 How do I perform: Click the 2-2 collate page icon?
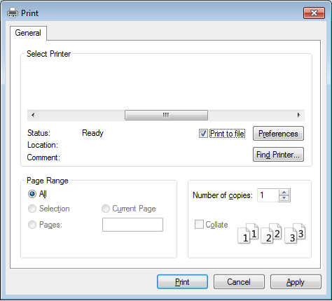click(271, 234)
